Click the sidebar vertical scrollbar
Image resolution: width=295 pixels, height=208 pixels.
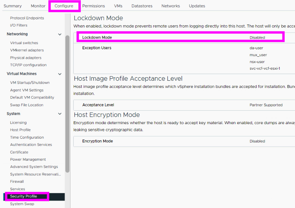[x=67, y=102]
